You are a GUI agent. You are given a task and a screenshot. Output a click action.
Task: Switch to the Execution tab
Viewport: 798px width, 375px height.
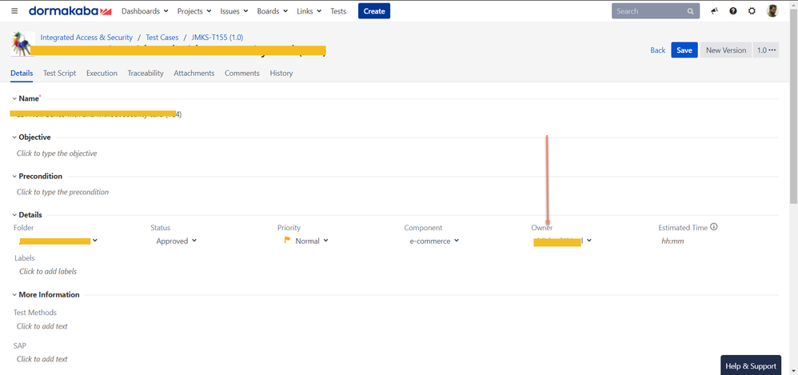[102, 74]
